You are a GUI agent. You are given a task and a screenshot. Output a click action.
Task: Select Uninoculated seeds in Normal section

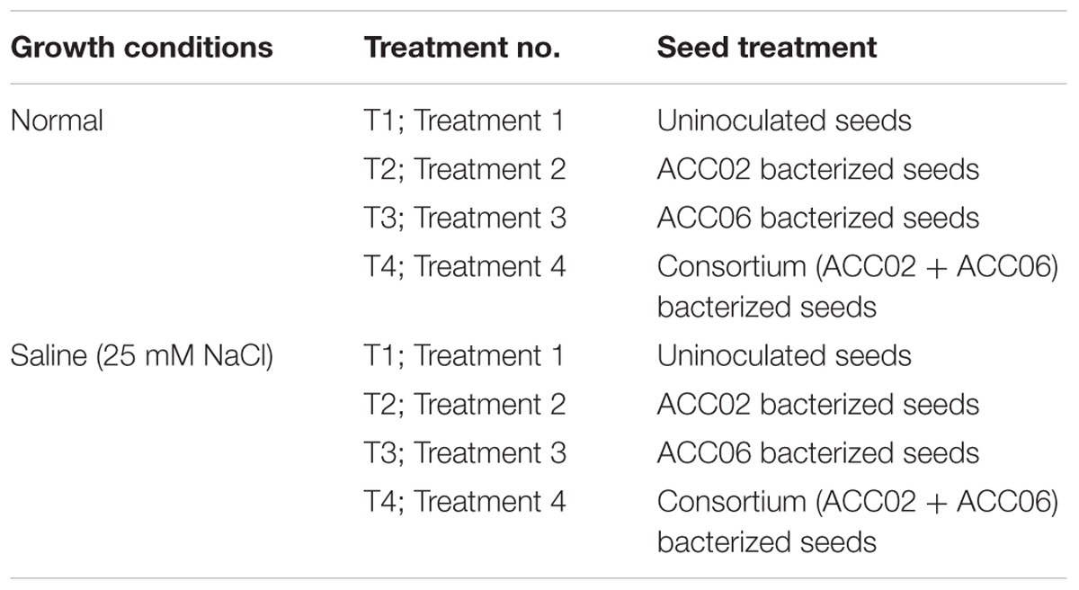pyautogui.click(x=784, y=121)
